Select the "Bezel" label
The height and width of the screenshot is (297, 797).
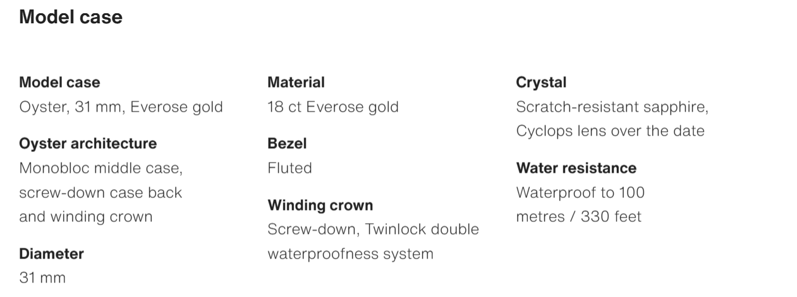coord(287,143)
